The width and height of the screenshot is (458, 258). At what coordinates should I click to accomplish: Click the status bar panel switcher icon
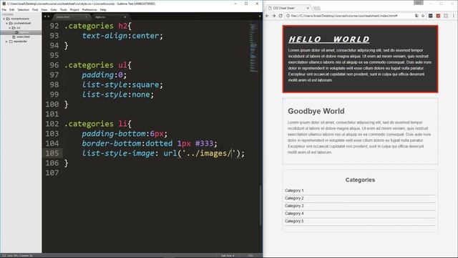(x=4, y=256)
